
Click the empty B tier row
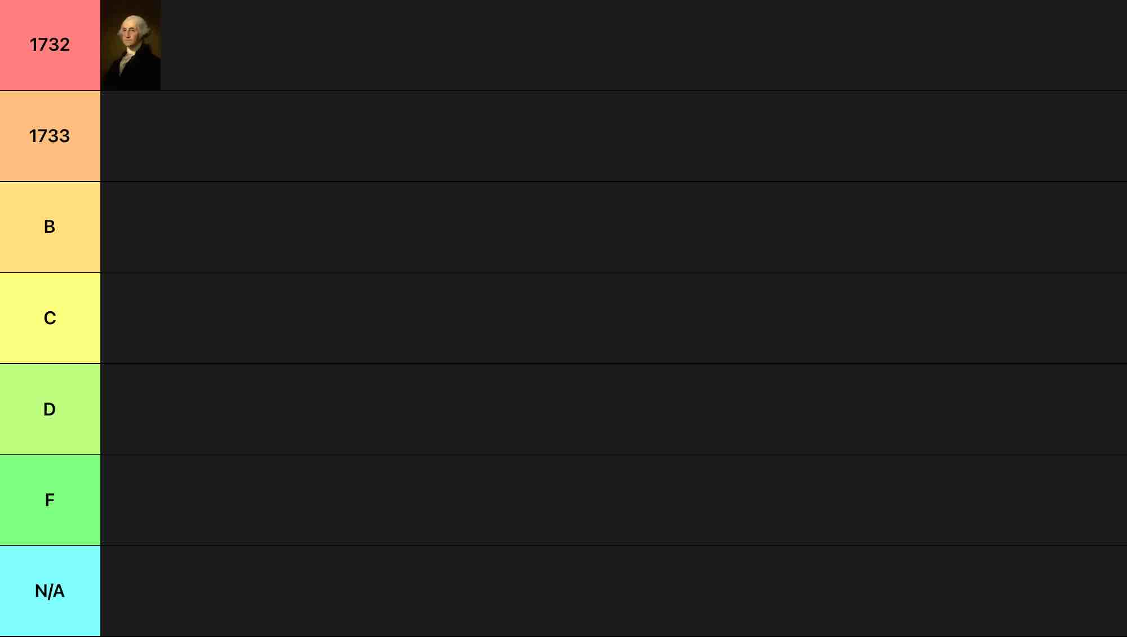click(614, 227)
